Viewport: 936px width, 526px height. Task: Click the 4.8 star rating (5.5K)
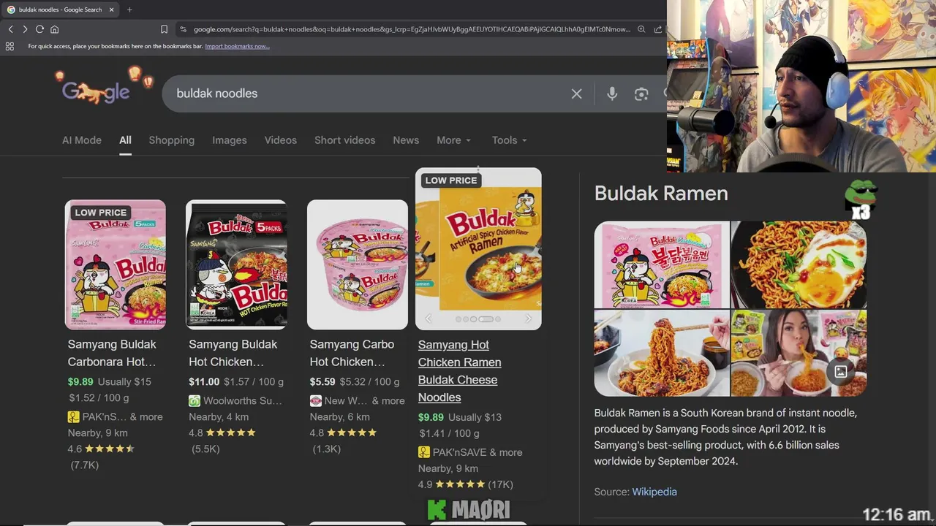click(x=222, y=441)
